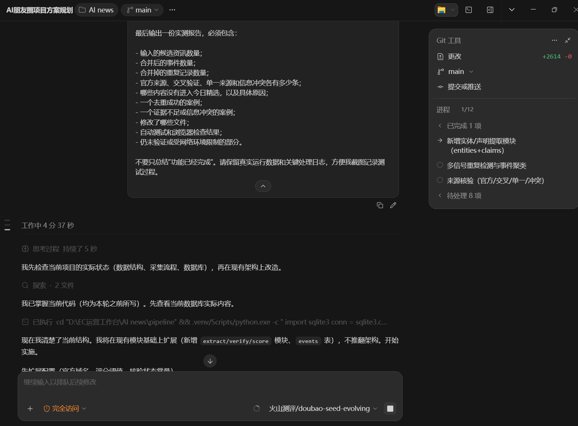
Task: Open the terminal panel icon
Action: (x=469, y=10)
